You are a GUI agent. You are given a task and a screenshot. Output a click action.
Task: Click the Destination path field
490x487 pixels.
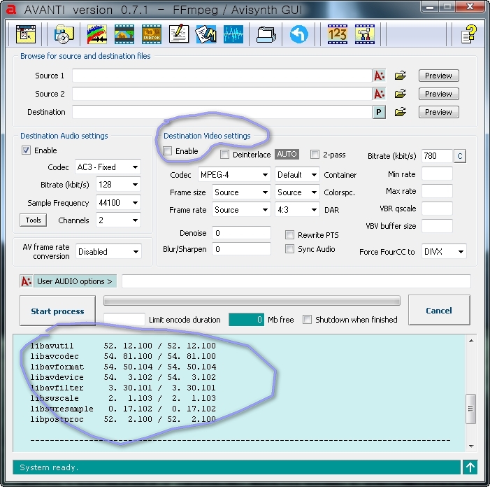[x=222, y=112]
